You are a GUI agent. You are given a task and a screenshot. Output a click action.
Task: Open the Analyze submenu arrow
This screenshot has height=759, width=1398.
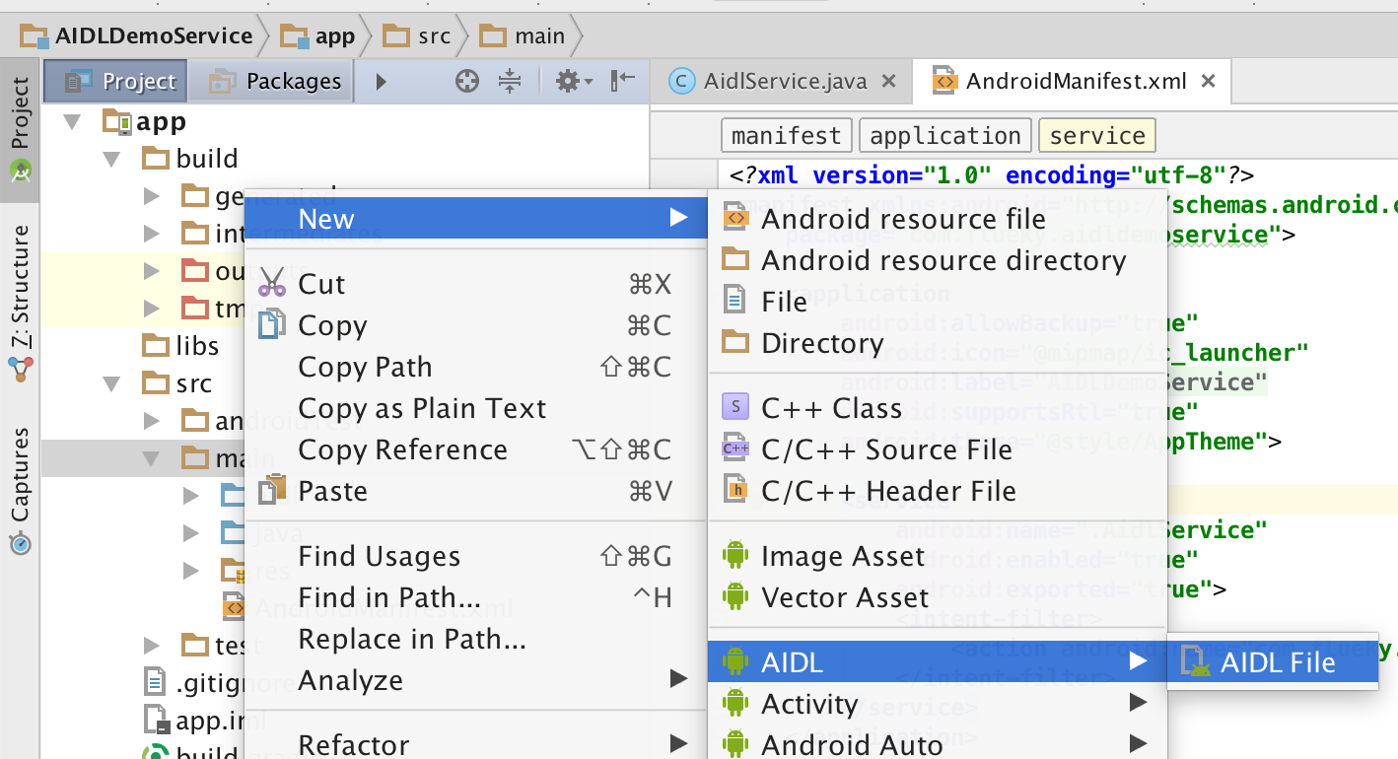coord(677,679)
